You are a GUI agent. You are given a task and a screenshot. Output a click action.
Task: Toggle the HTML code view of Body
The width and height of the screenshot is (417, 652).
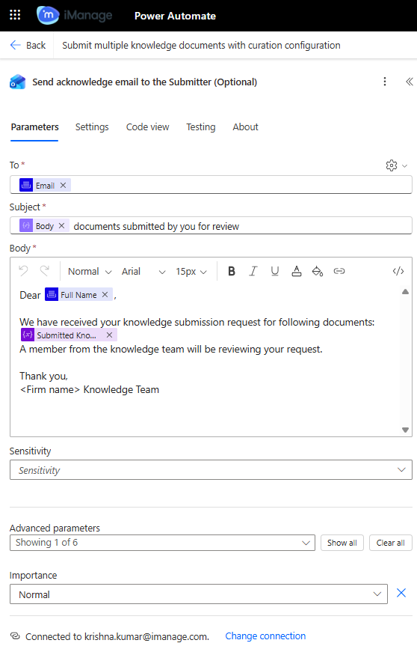398,271
